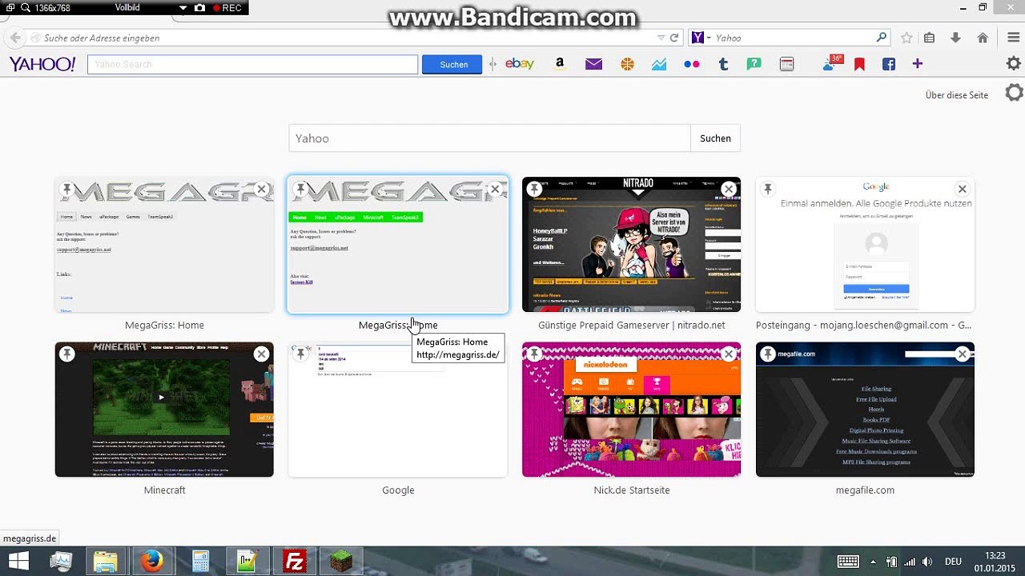Screen dimensions: 1025x576
Task: Open Windows Start button
Action: (x=18, y=562)
